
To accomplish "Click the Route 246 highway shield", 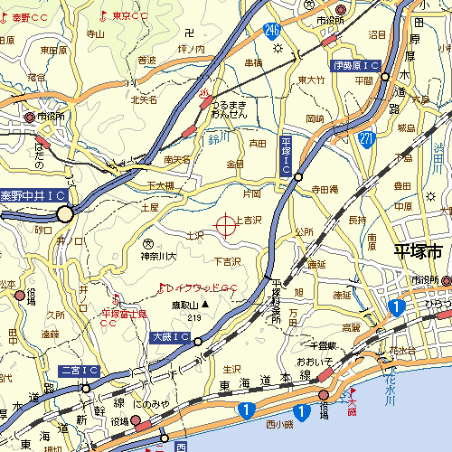I will point(272,31).
